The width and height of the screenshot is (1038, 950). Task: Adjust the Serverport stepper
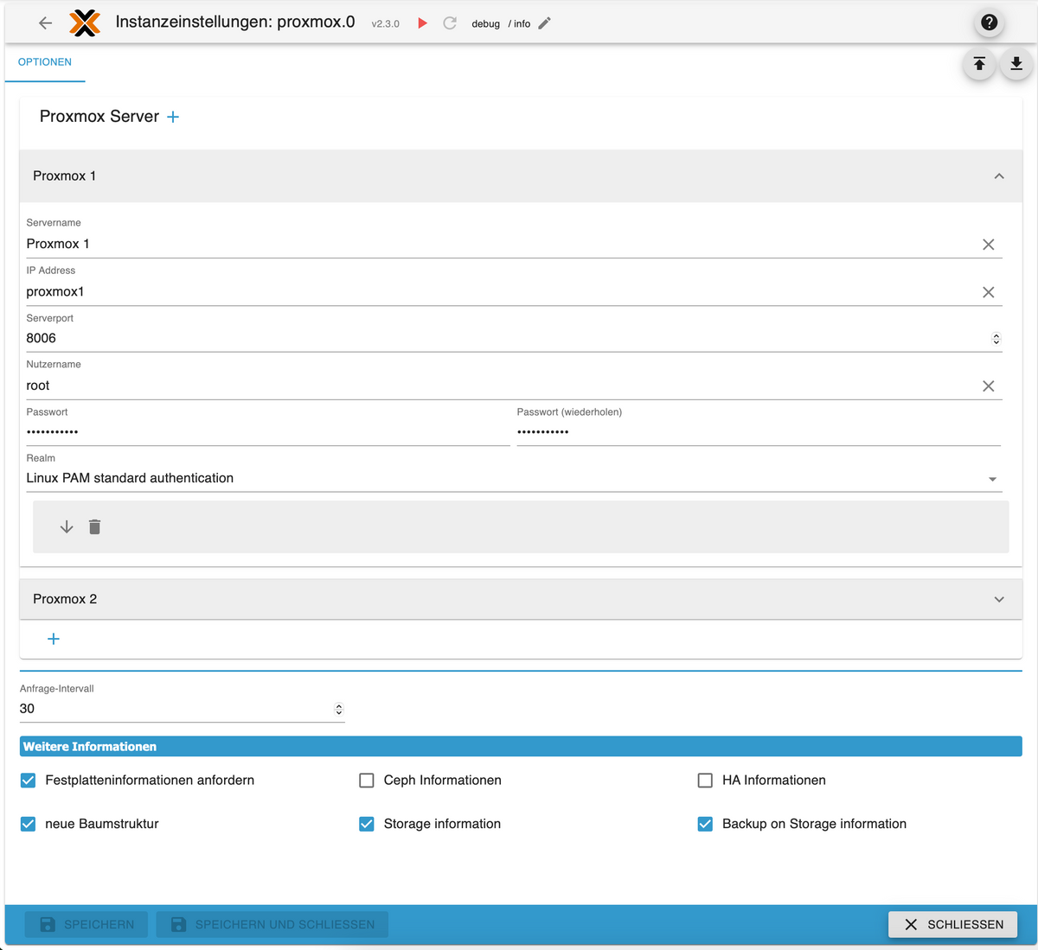[x=996, y=339]
